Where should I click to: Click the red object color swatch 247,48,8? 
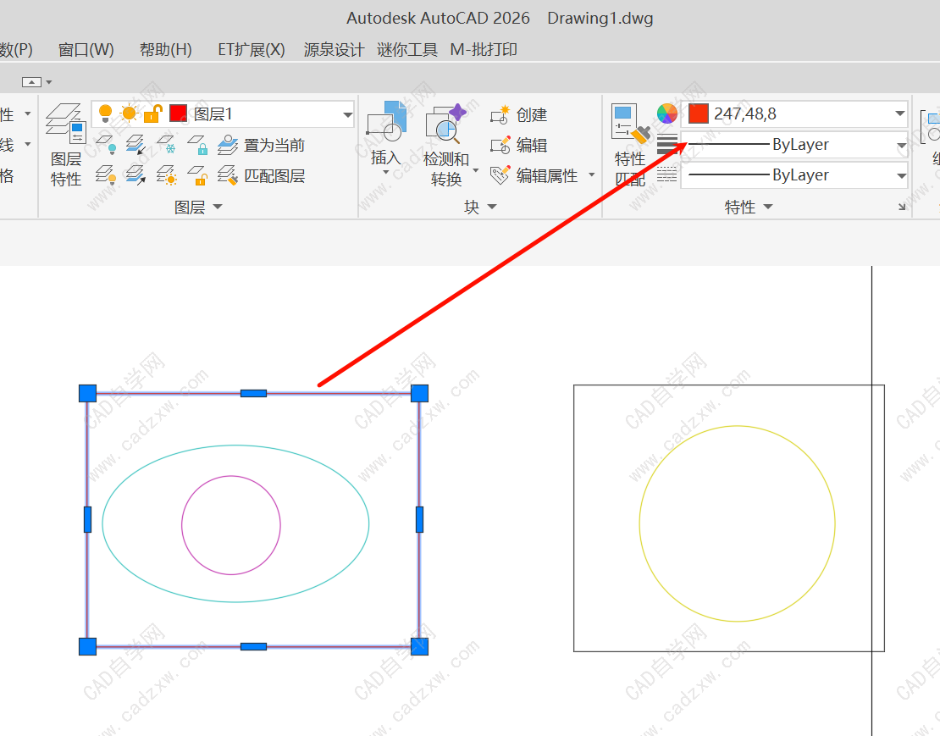click(x=698, y=113)
